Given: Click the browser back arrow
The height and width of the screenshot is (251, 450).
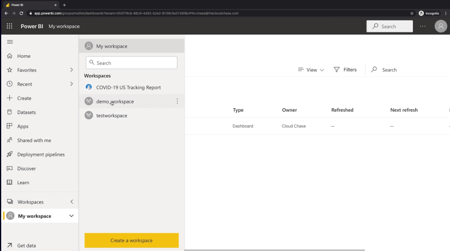Looking at the screenshot, I should click(x=6, y=13).
